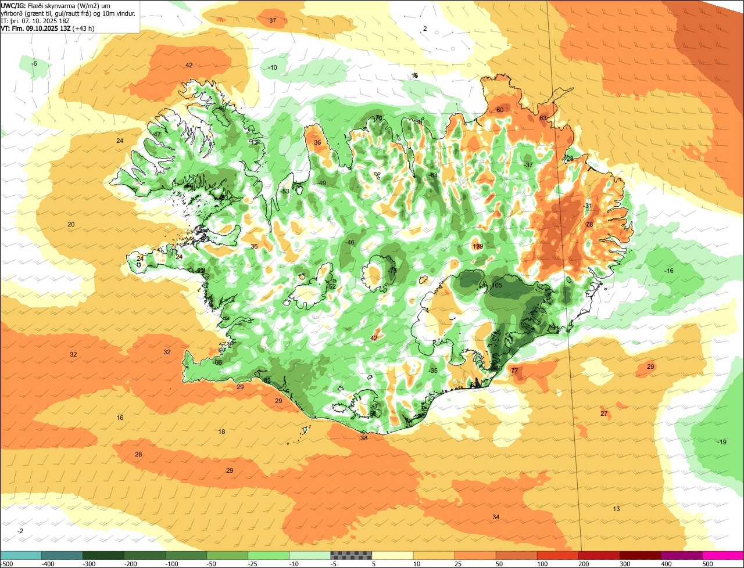Click the map value -37
744x568 pixels.
click(528, 166)
